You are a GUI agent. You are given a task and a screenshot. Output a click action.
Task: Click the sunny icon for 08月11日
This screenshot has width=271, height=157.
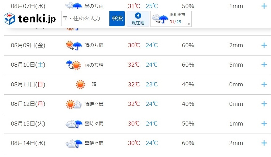(80, 85)
